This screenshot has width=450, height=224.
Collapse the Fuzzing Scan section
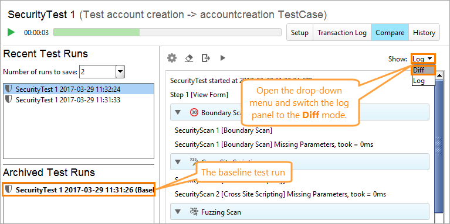(x=178, y=212)
